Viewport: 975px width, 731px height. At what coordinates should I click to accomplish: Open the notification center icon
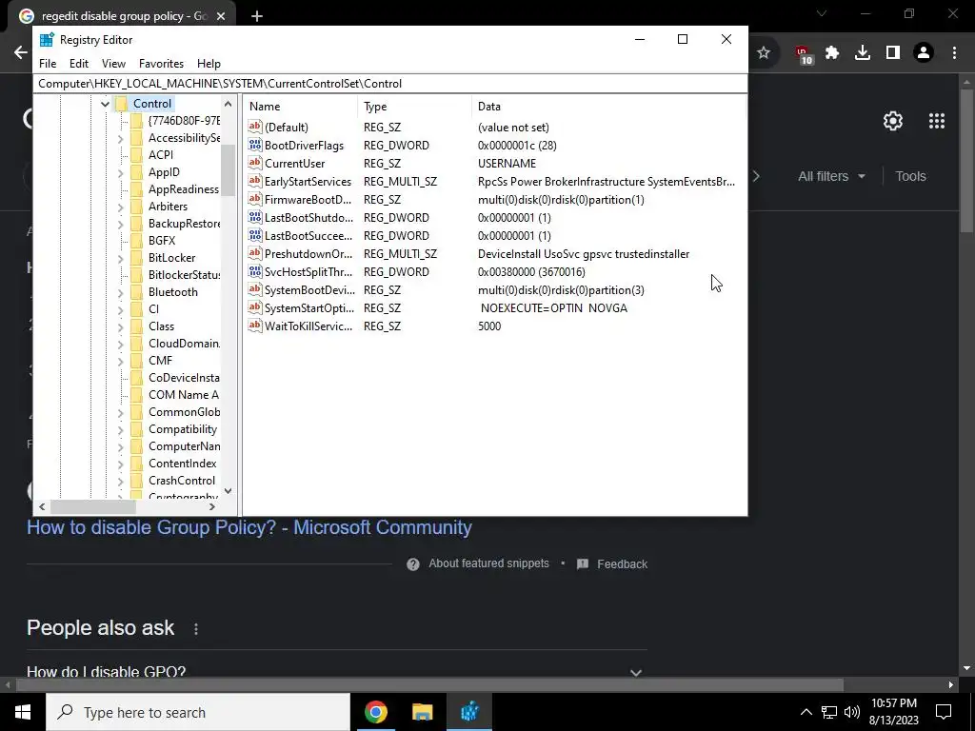tap(944, 712)
